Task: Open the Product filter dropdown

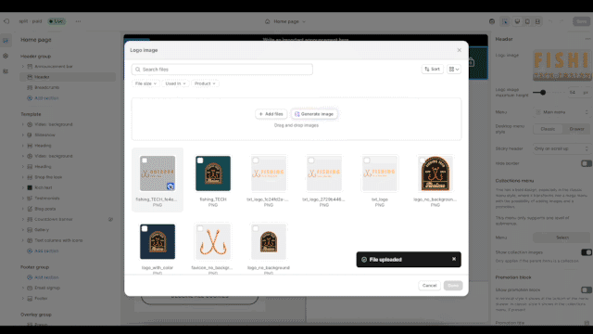Action: (x=205, y=83)
